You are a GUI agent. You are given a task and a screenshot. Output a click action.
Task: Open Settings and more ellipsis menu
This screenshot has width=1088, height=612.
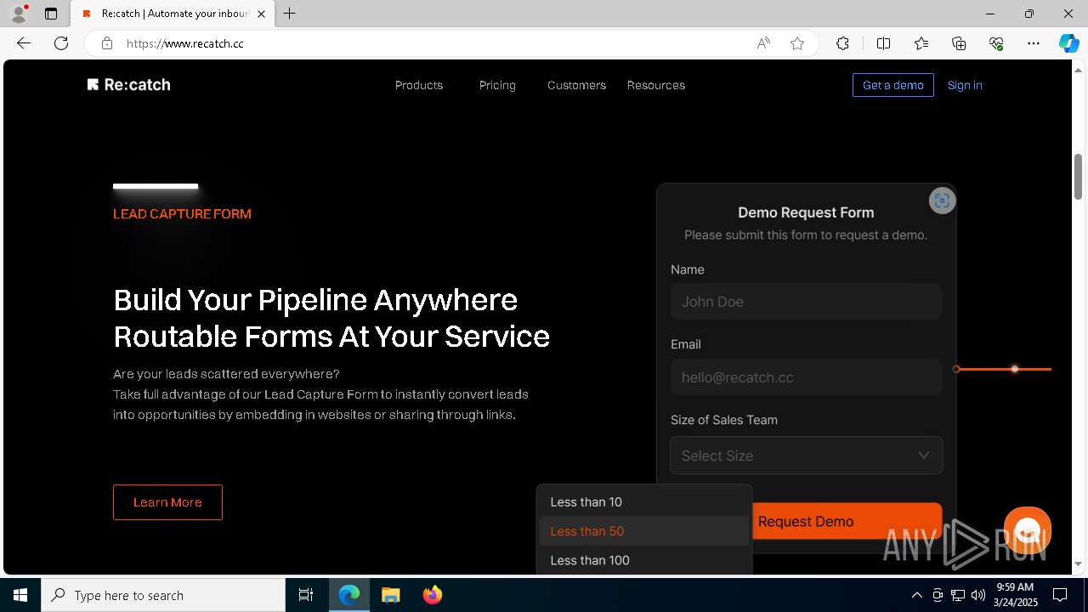click(1034, 43)
